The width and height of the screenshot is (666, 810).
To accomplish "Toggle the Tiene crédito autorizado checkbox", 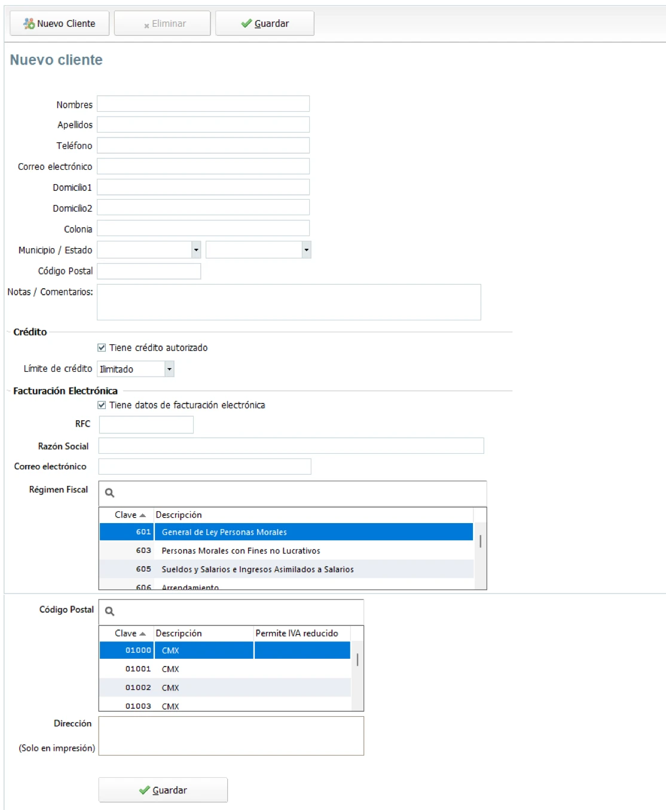I will tap(102, 348).
